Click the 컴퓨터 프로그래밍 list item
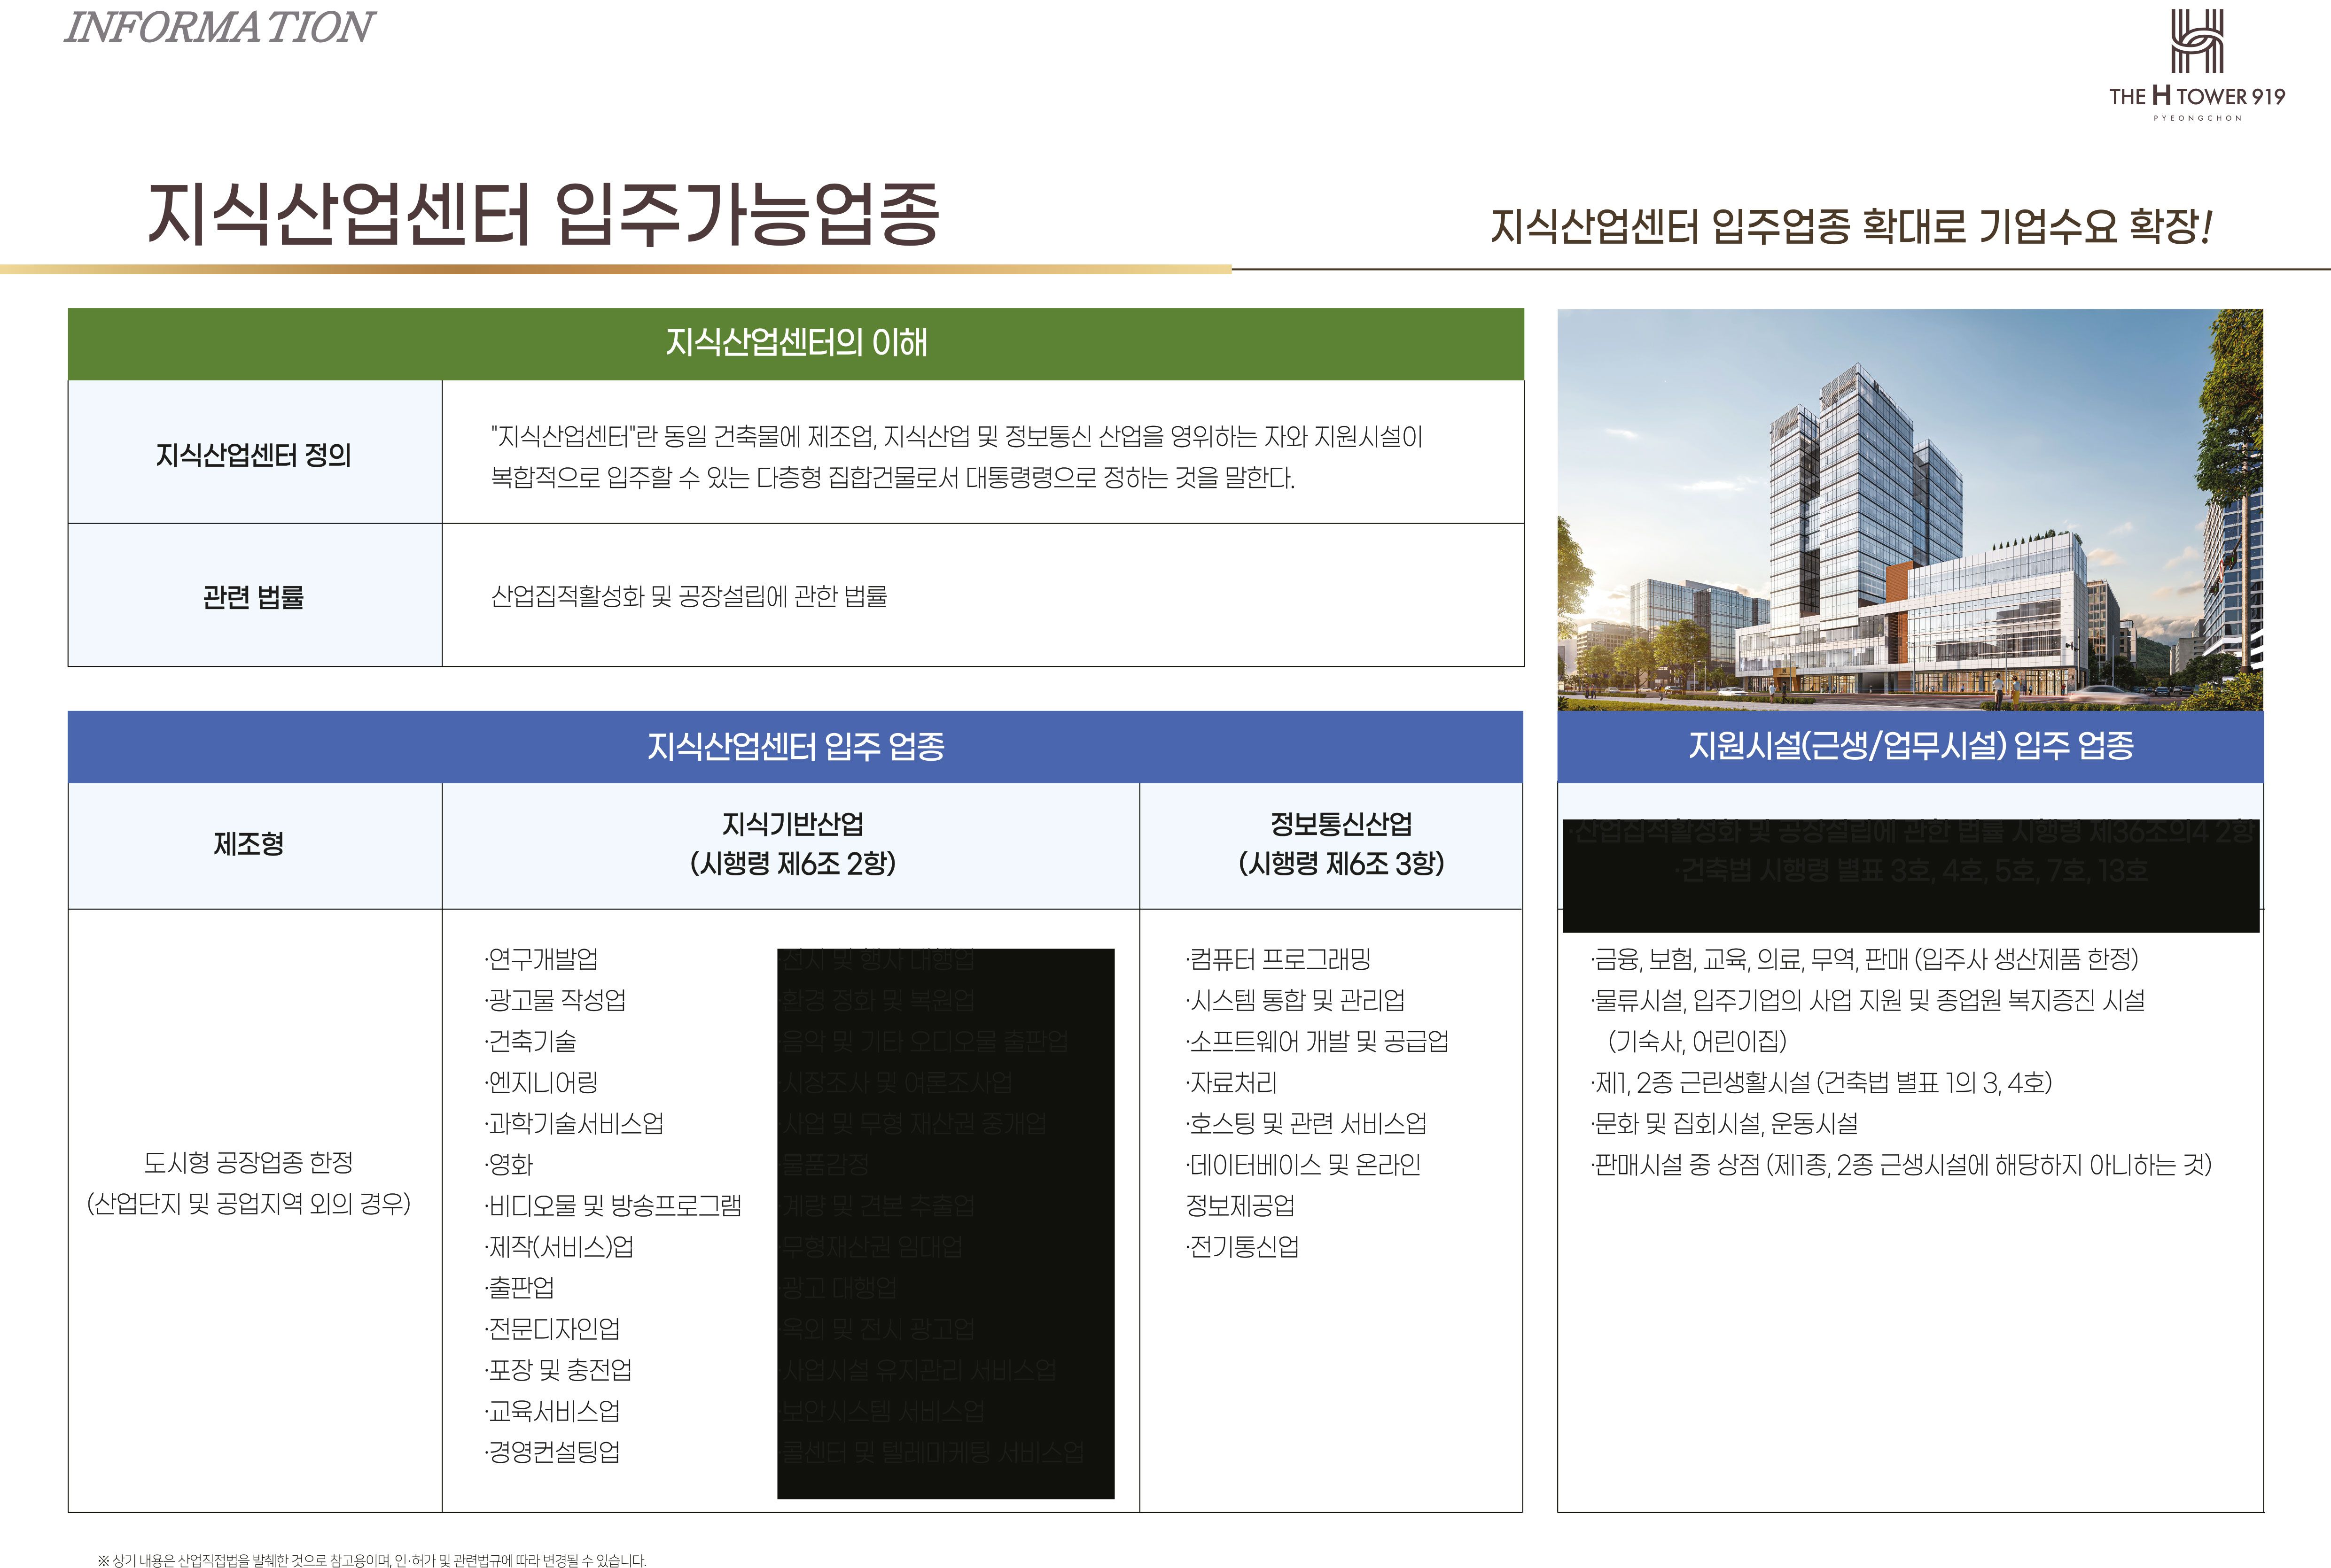This screenshot has height=1568, width=2331. tap(1279, 959)
